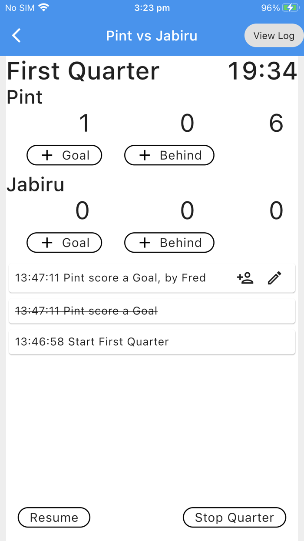
Task: Add a Behind for Pint
Action: coord(169,155)
